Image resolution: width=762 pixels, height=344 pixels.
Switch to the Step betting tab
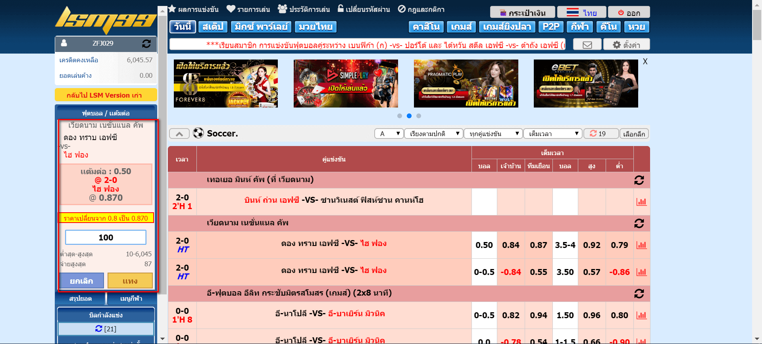point(213,27)
